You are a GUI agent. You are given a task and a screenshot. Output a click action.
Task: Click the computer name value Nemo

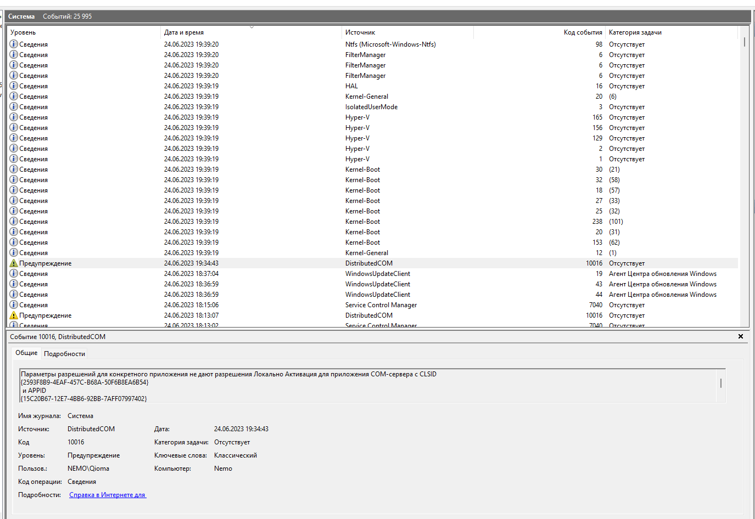tap(223, 469)
